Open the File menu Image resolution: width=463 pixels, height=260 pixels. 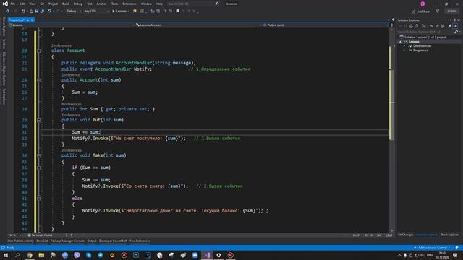[13, 4]
